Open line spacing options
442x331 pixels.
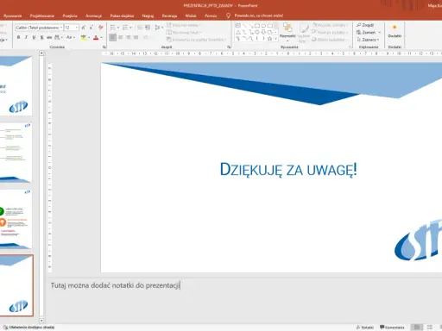coord(159,28)
